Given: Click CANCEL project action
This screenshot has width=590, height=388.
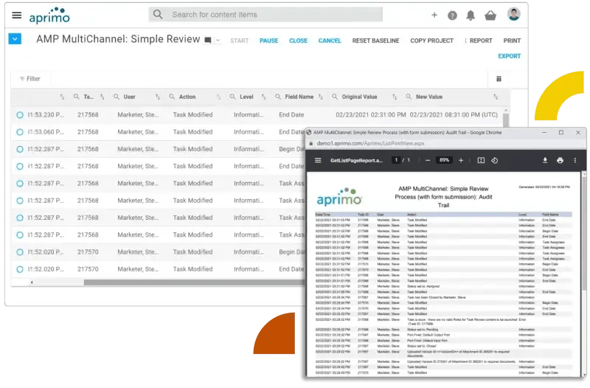Looking at the screenshot, I should [330, 41].
